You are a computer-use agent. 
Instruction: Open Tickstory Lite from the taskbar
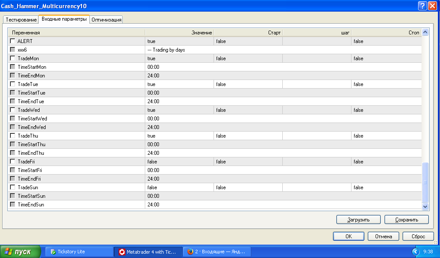(x=79, y=252)
